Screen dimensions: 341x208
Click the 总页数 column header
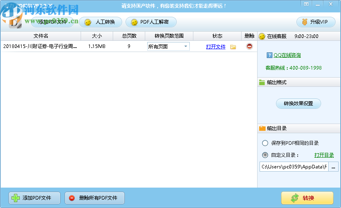tap(129, 36)
